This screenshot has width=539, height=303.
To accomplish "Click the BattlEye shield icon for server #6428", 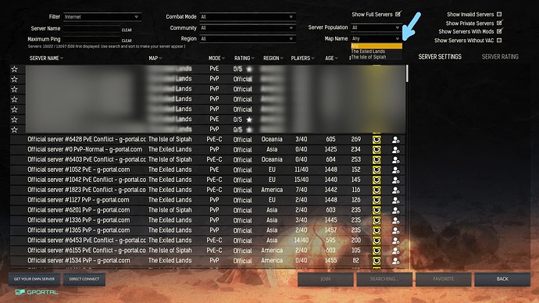I will pos(377,140).
